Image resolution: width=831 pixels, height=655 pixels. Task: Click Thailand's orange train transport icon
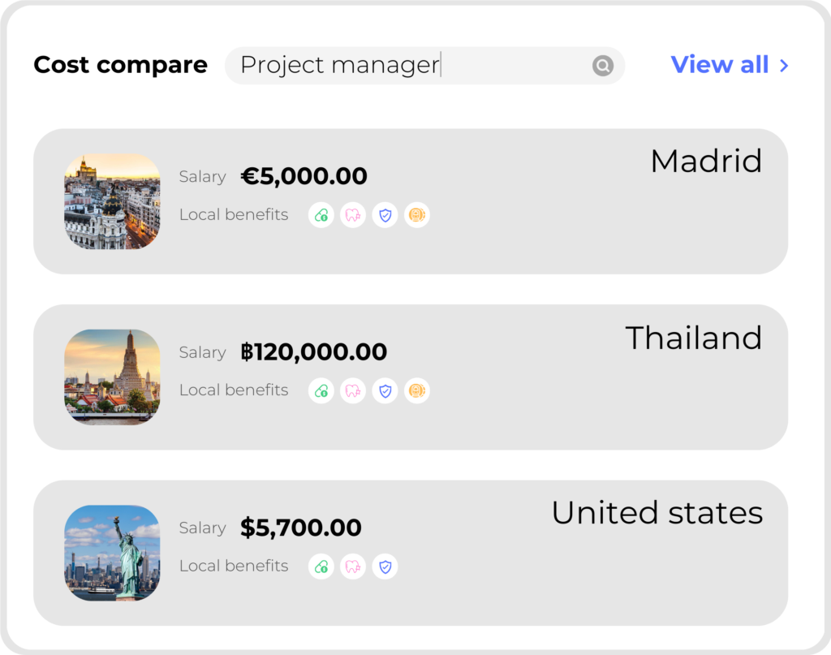(x=417, y=390)
